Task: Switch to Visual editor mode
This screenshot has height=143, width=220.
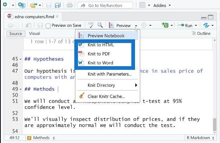Action: [x=35, y=34]
